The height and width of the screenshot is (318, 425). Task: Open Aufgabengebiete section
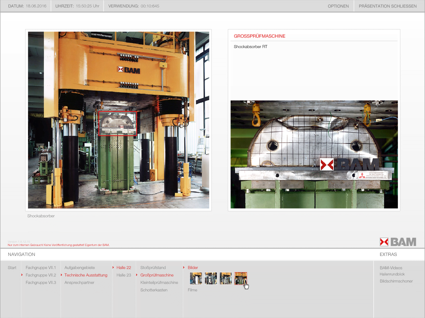pos(79,268)
